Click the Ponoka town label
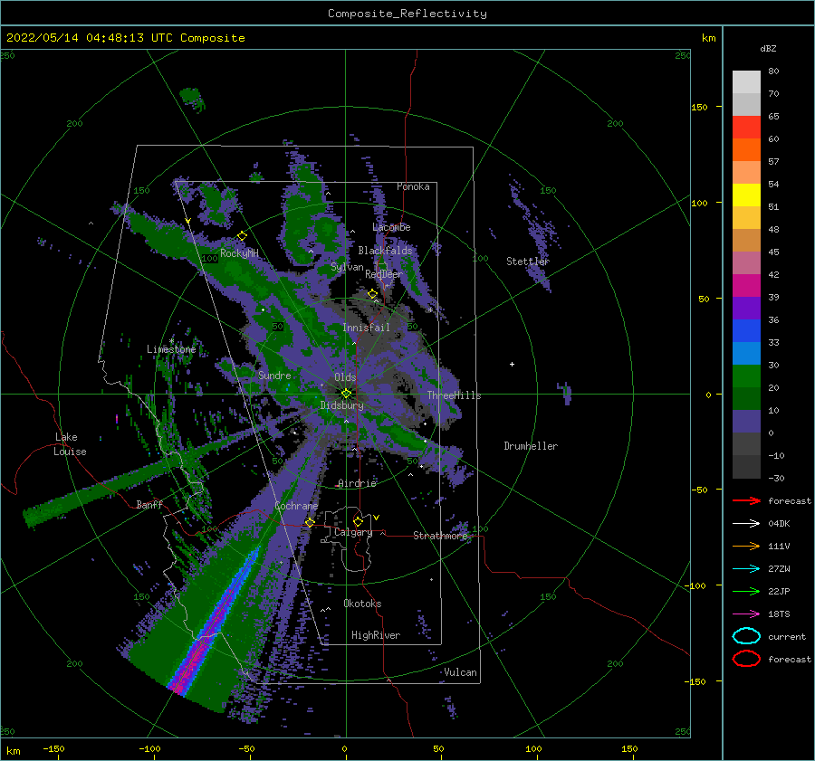The width and height of the screenshot is (815, 761). coord(413,186)
